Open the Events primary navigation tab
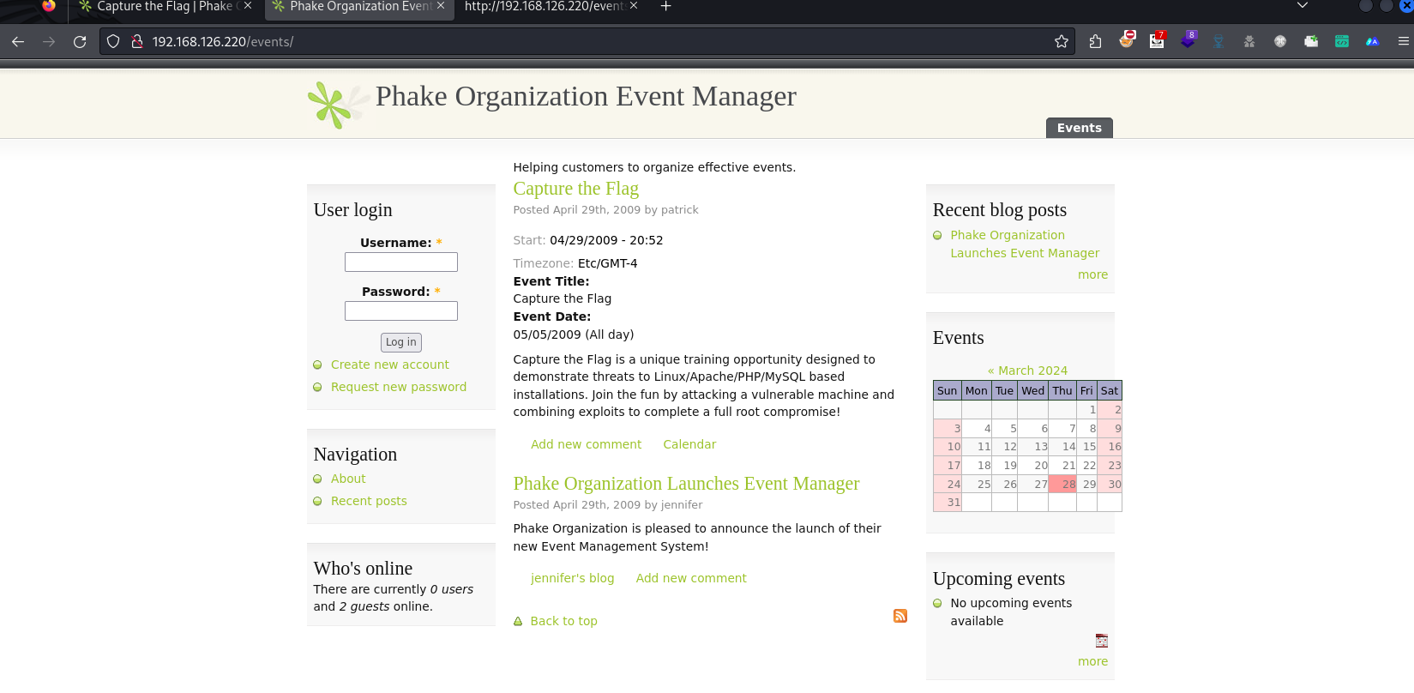The image size is (1414, 693). (1079, 128)
